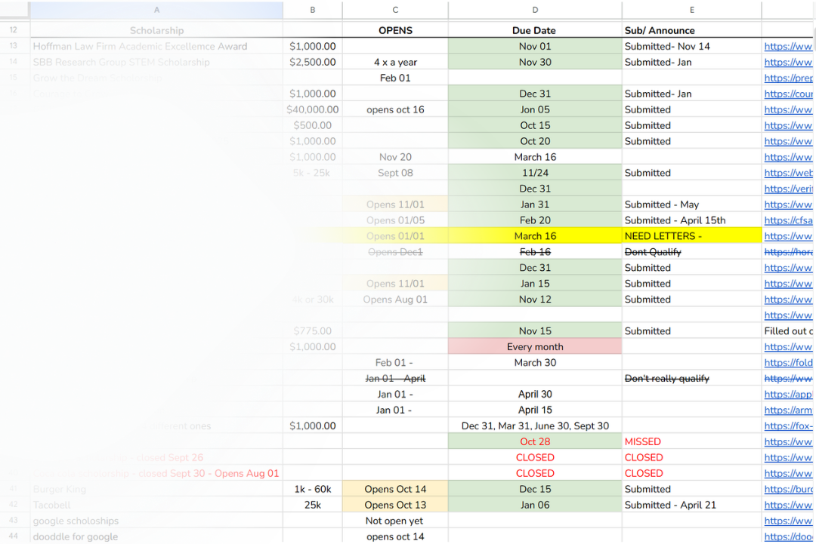Image resolution: width=816 pixels, height=544 pixels.
Task: Follow the link in the google scholoships row
Action: tap(788, 521)
